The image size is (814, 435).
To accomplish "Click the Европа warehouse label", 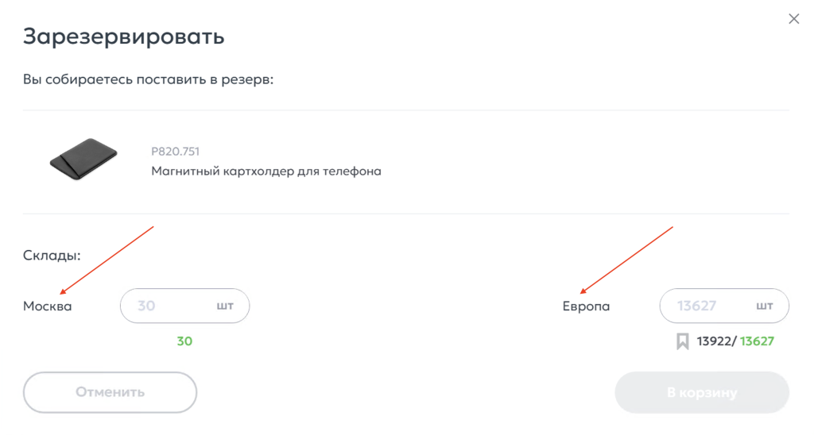I will coord(586,306).
